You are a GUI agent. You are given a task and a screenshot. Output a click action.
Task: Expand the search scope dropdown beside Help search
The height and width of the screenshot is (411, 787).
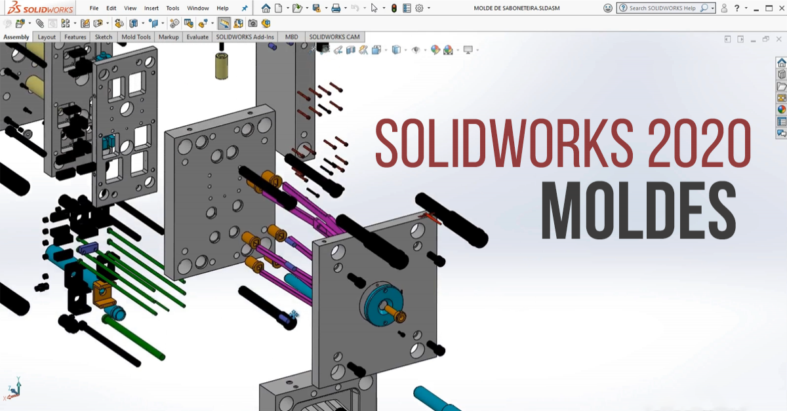click(x=712, y=8)
